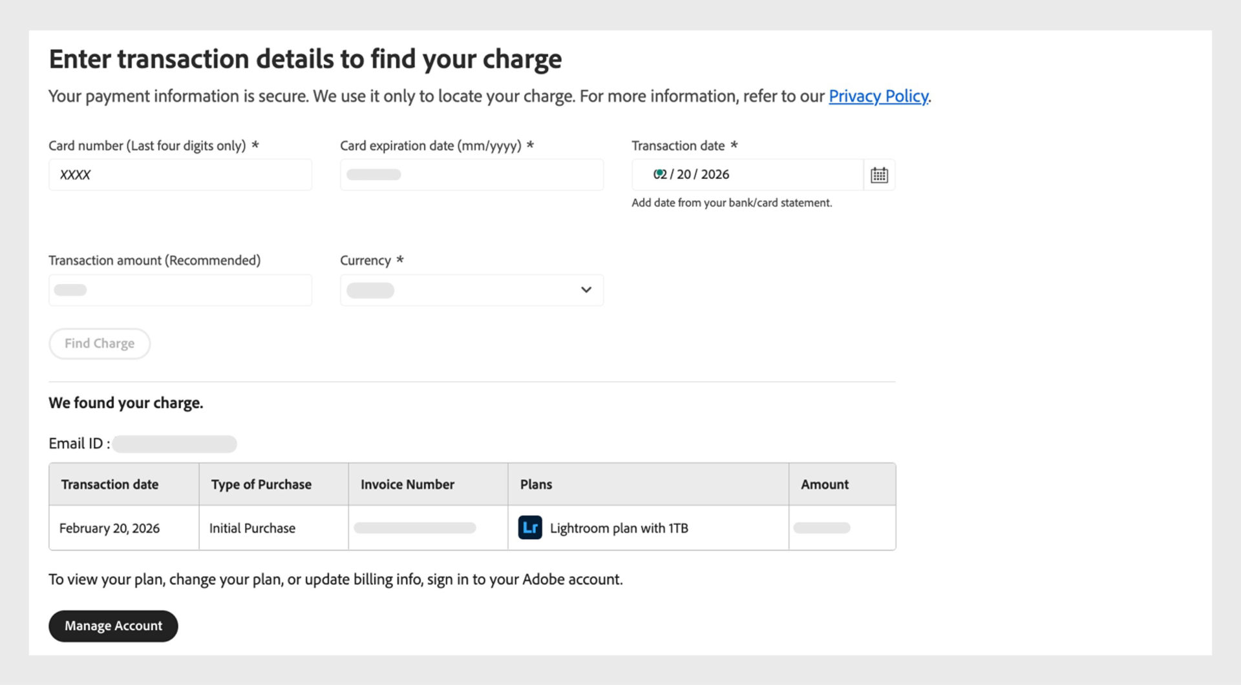
Task: Click the Currency dropdown chevron arrow
Action: [586, 290]
